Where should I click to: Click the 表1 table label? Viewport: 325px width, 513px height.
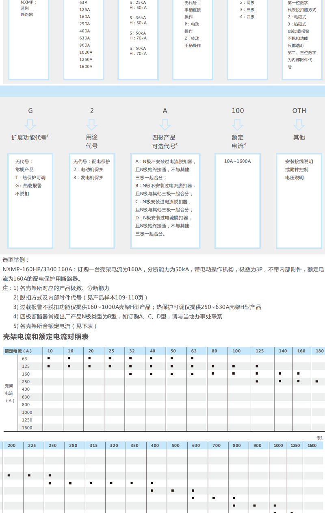(319, 437)
